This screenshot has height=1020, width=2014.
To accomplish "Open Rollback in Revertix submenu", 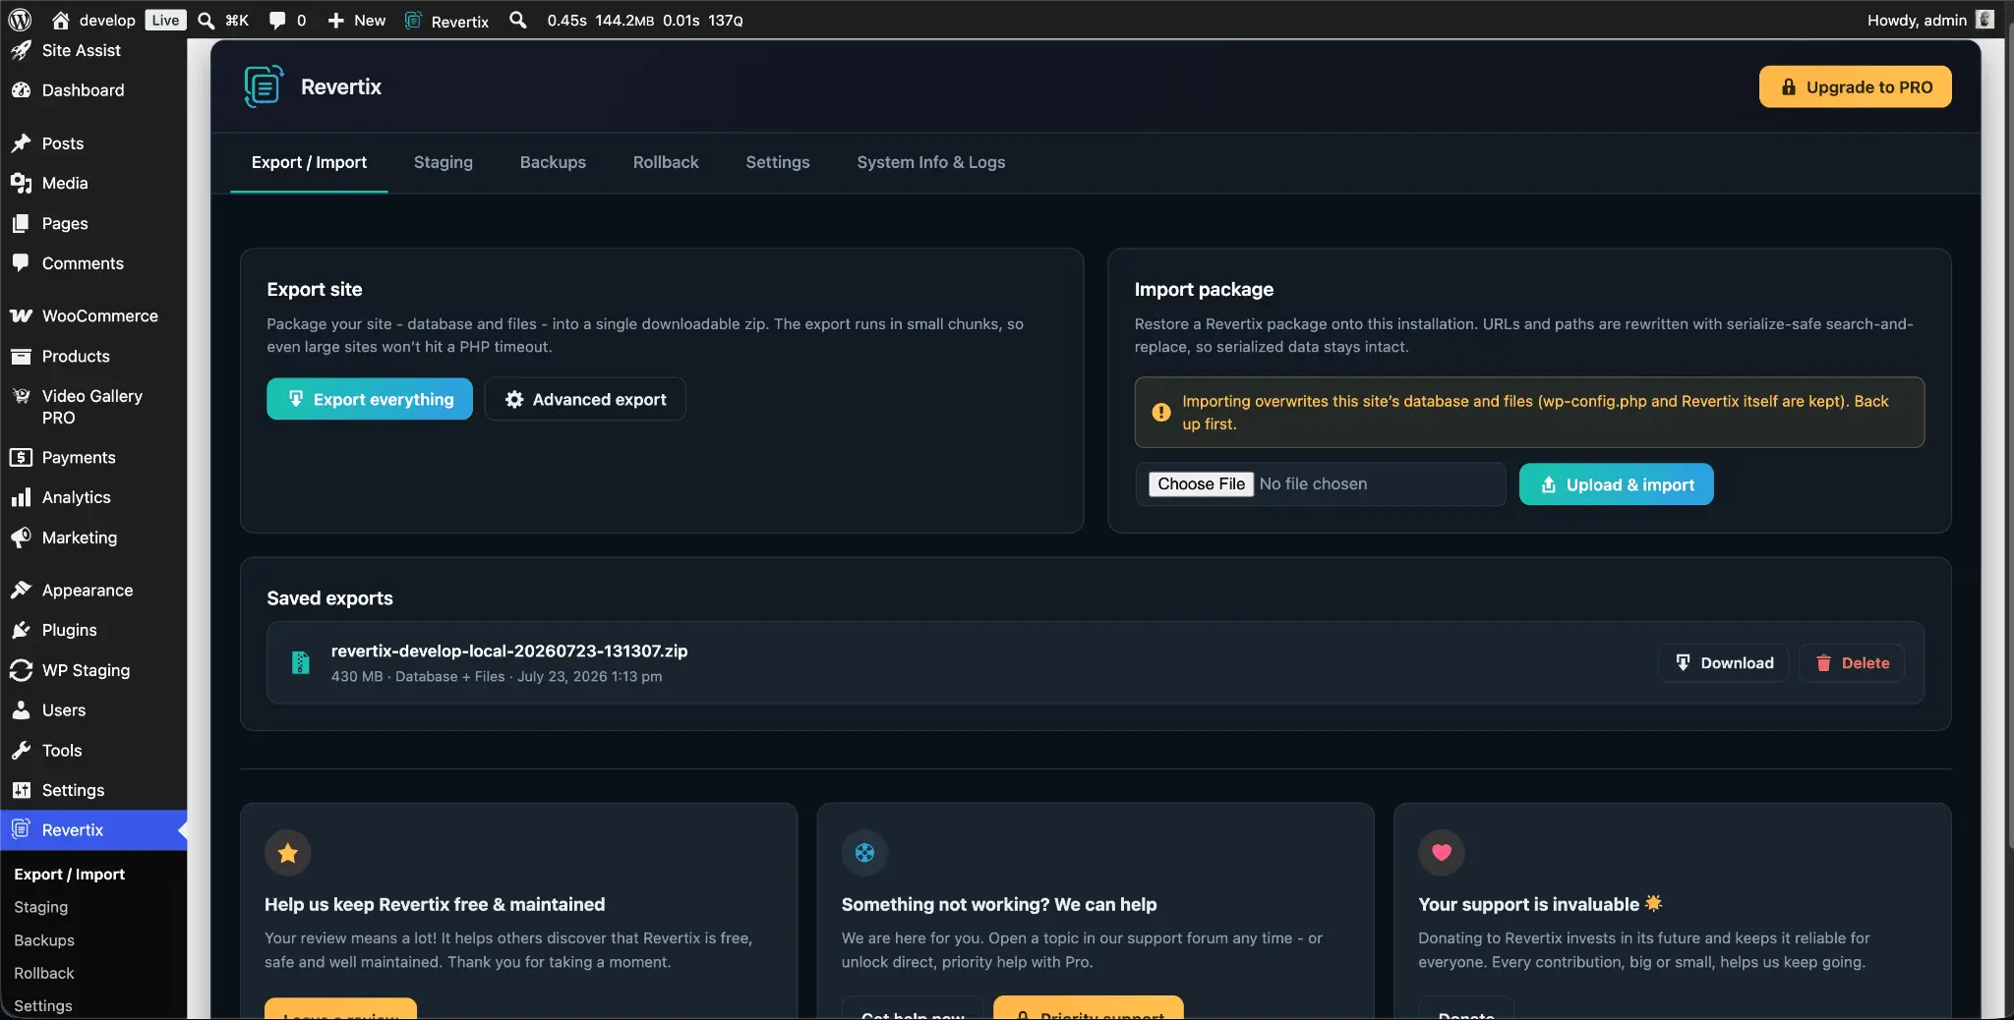I will pos(44,973).
